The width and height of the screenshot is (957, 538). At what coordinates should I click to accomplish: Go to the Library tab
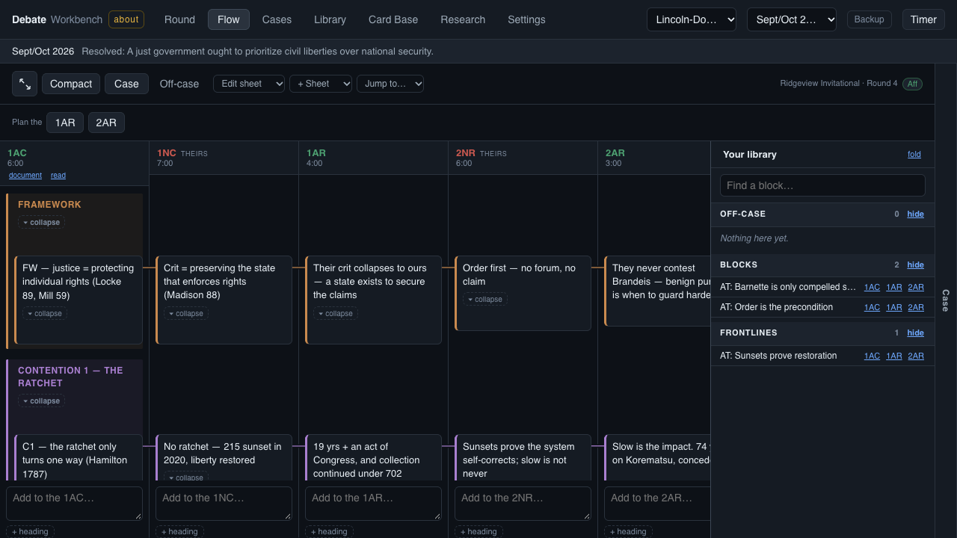[330, 19]
